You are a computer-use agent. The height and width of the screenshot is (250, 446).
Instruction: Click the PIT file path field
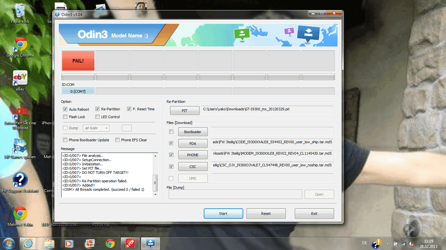(x=267, y=110)
